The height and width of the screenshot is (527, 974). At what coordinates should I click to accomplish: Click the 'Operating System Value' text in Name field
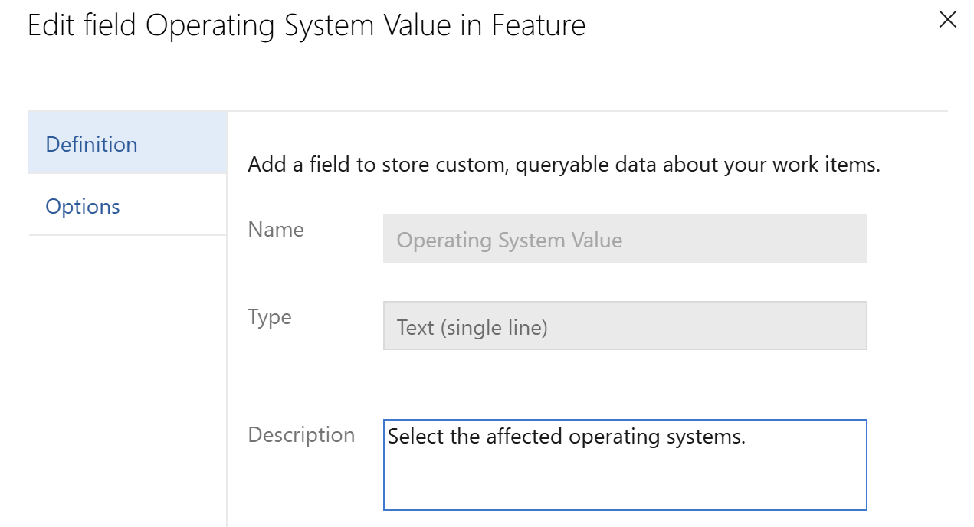pyautogui.click(x=510, y=241)
